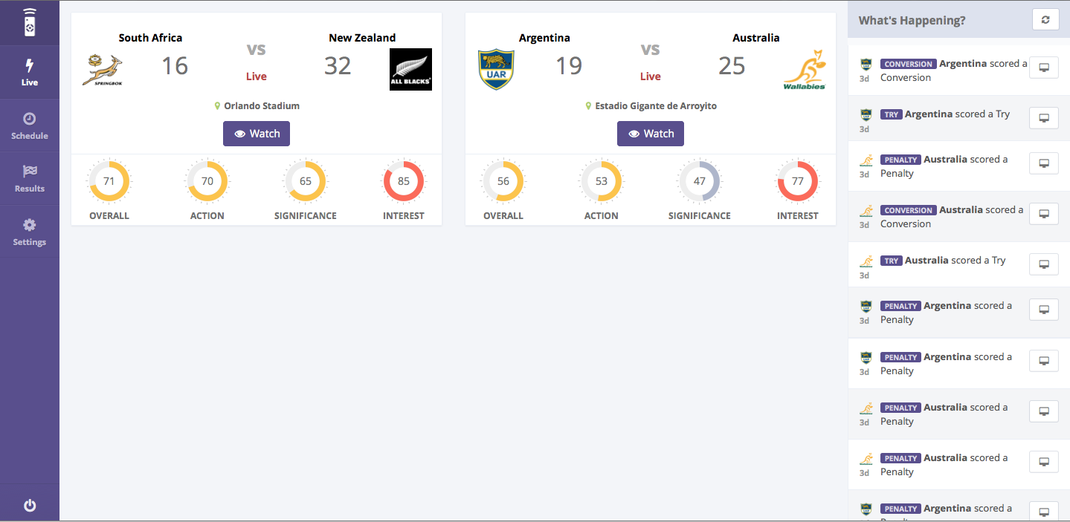Click the All Blacks team logo
The image size is (1070, 522).
tap(410, 70)
